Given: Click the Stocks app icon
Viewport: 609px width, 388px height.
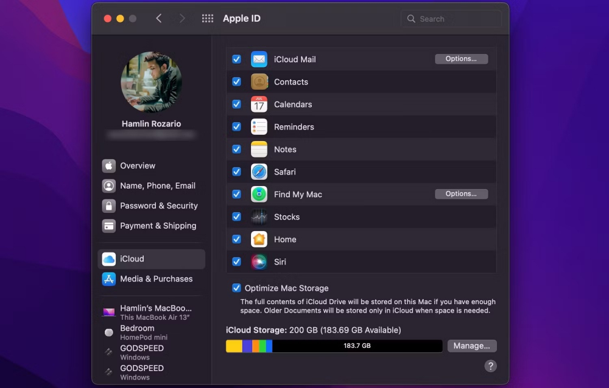Looking at the screenshot, I should click(259, 217).
